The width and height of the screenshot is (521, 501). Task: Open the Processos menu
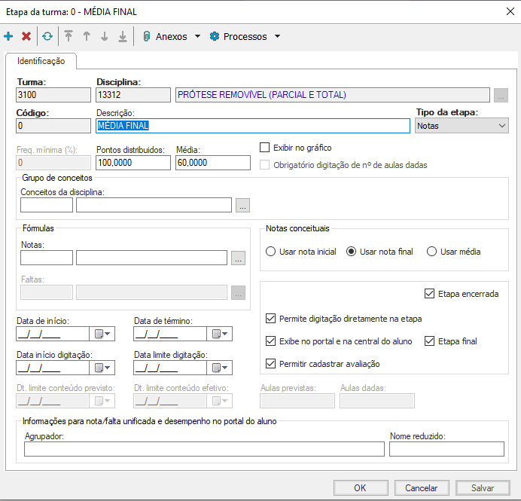click(x=244, y=36)
